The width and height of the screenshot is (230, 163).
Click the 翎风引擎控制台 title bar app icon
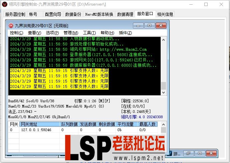(x=5, y=4)
